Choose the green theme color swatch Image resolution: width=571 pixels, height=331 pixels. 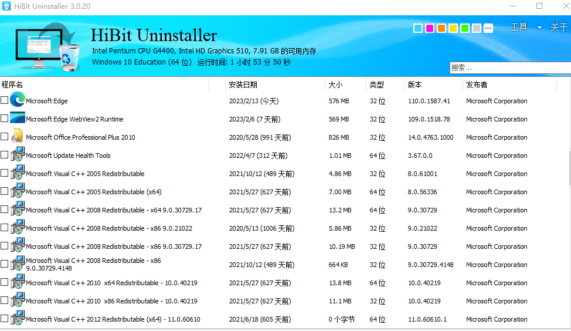coord(465,28)
